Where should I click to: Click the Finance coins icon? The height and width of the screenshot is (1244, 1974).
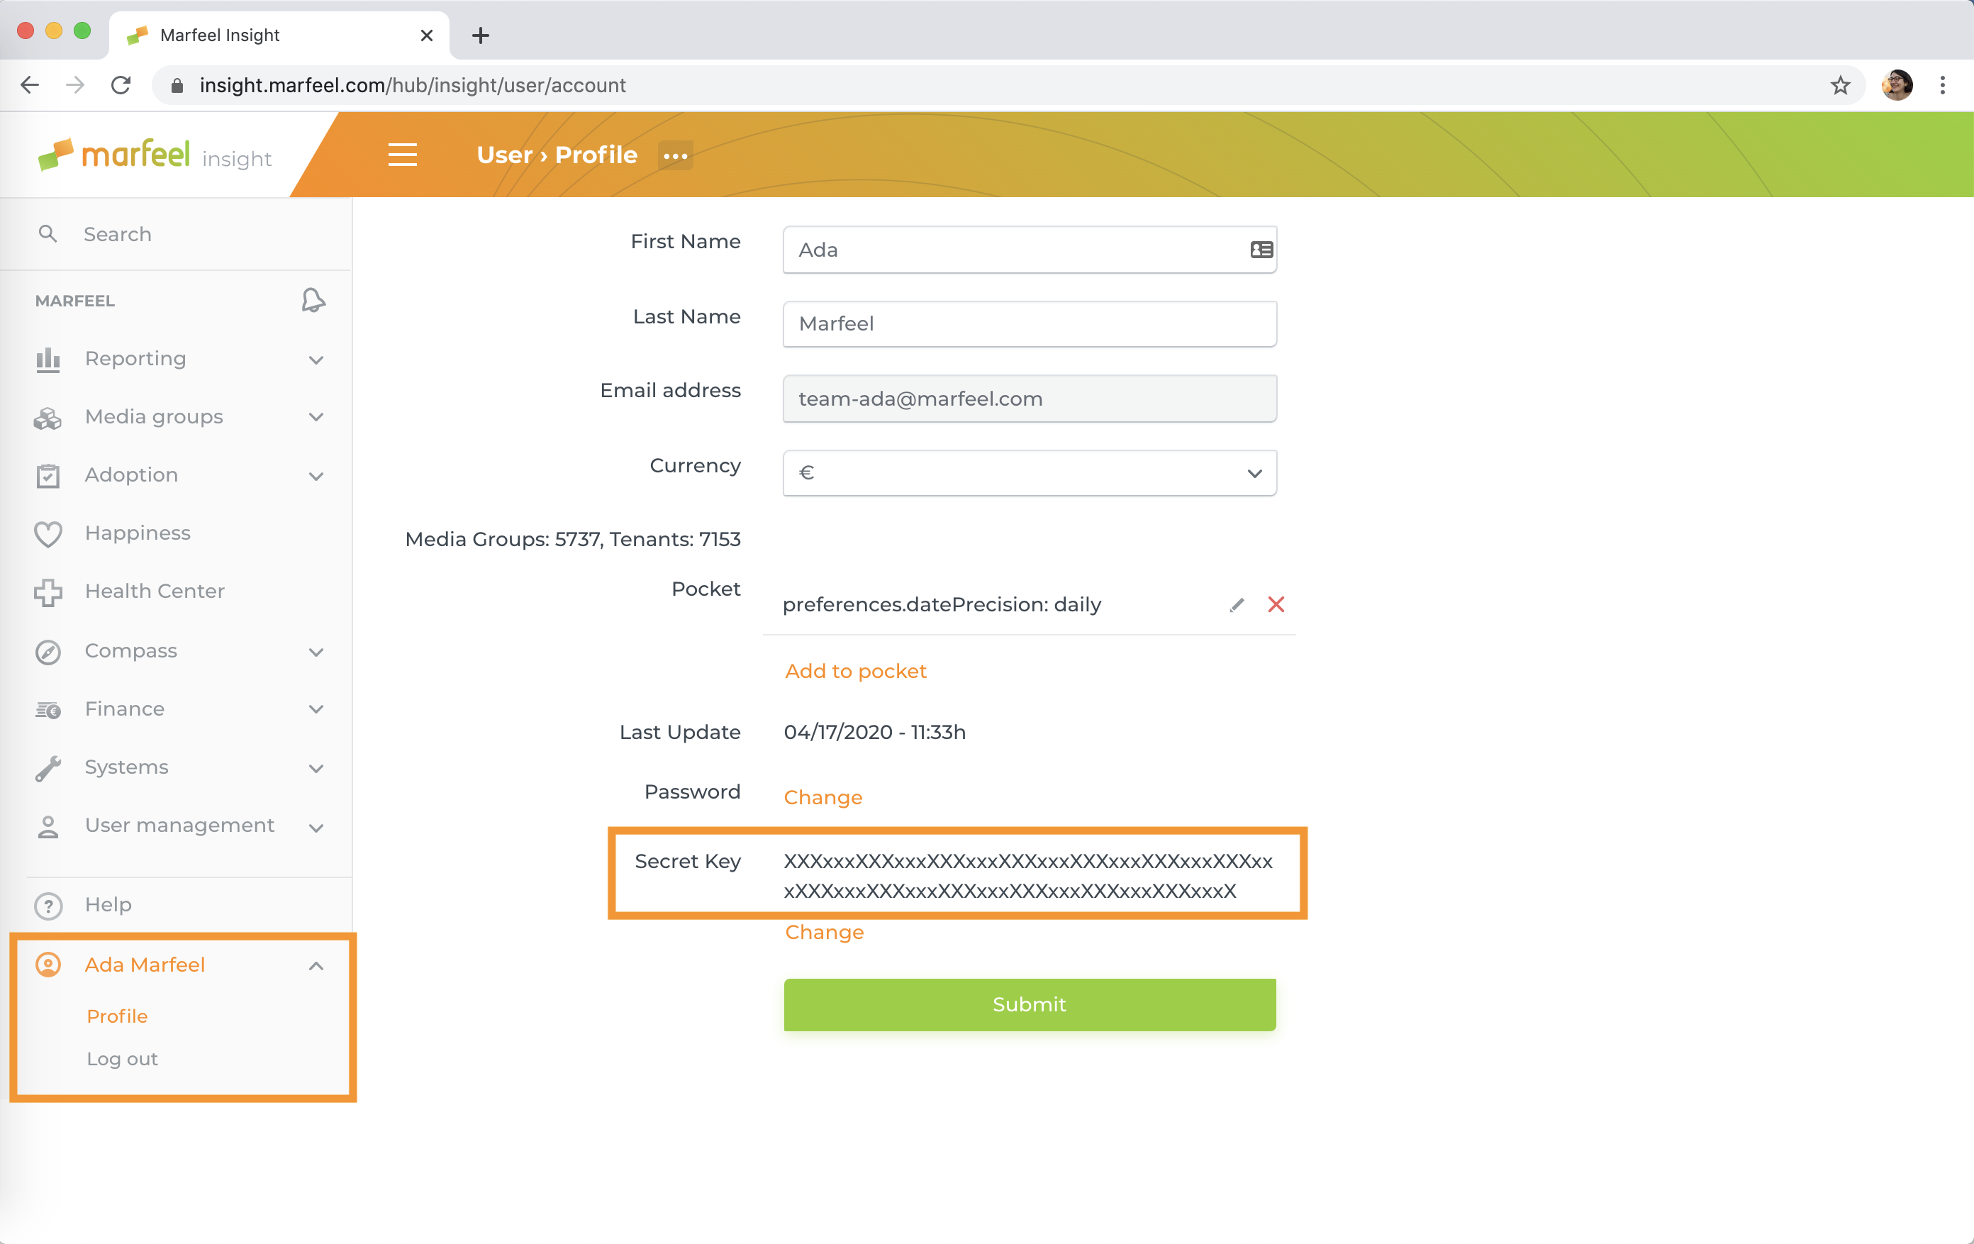coord(48,709)
